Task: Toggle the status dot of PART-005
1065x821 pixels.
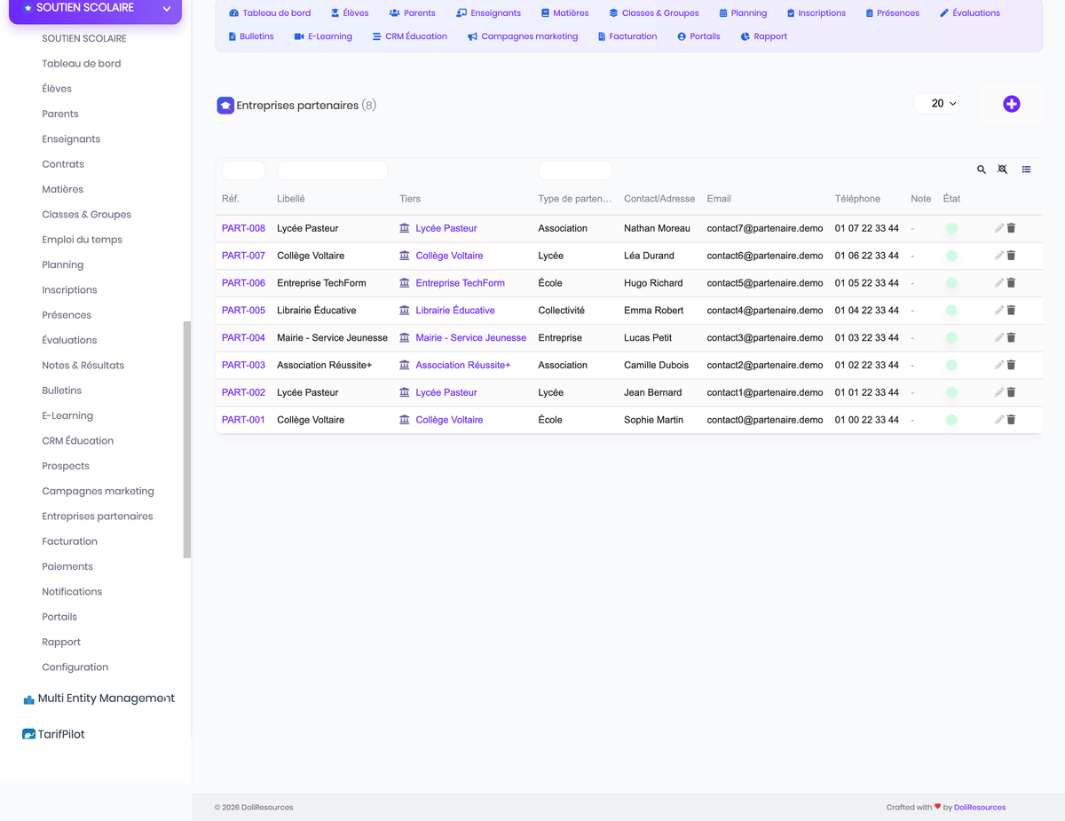Action: (x=951, y=311)
